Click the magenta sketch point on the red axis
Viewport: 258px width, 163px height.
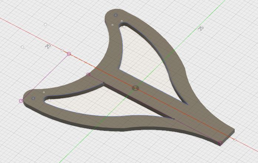click(x=69, y=54)
